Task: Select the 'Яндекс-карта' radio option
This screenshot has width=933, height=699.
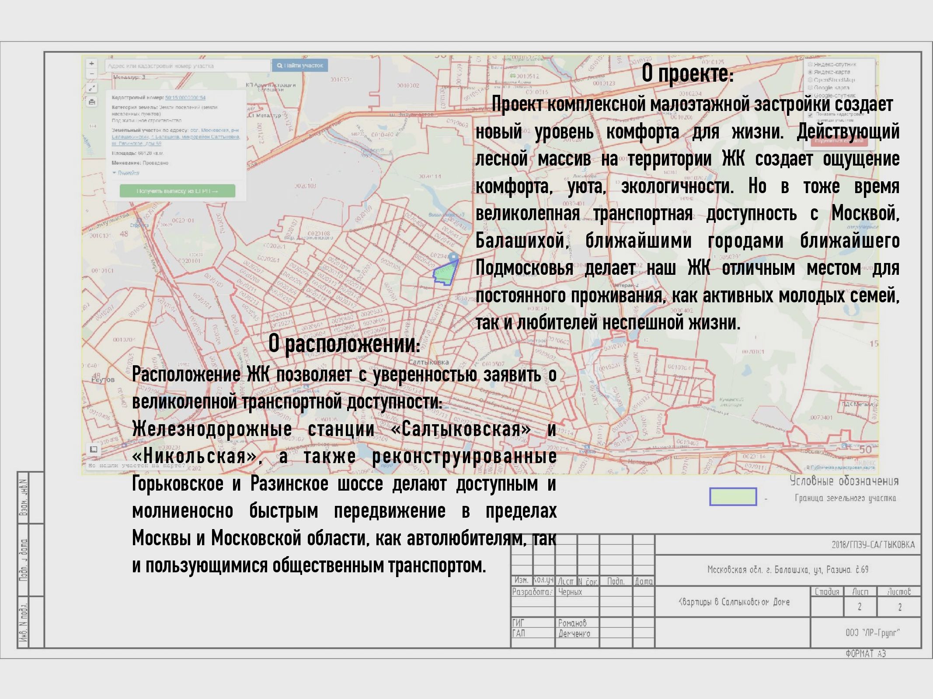Action: tap(810, 72)
